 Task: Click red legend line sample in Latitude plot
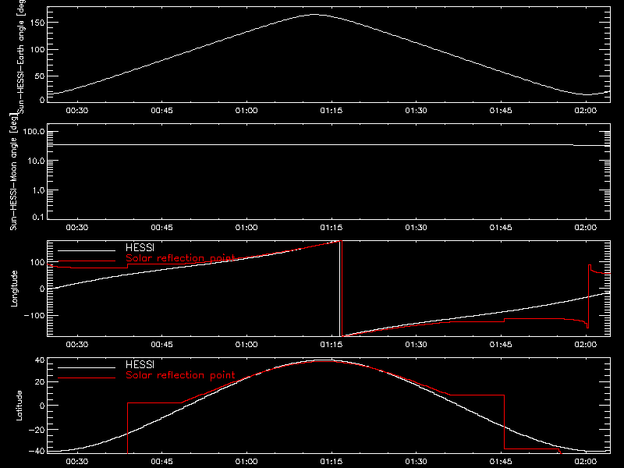coord(87,378)
